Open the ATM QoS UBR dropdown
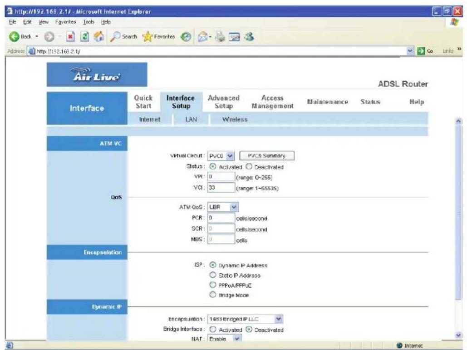This screenshot has height=350, width=467. coord(223,207)
